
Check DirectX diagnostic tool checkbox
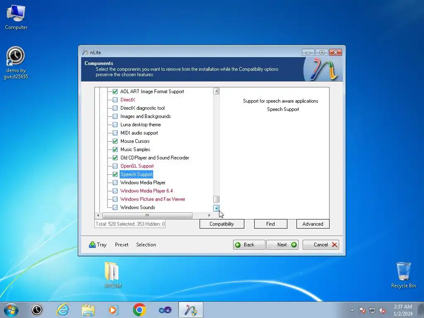pos(115,108)
